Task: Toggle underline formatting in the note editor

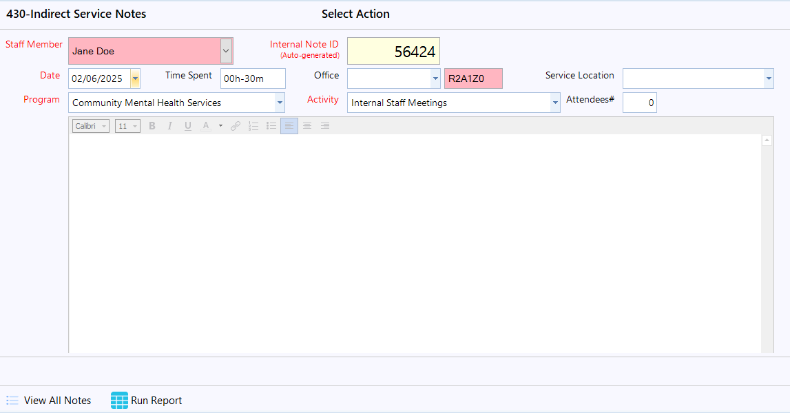Action: point(188,126)
